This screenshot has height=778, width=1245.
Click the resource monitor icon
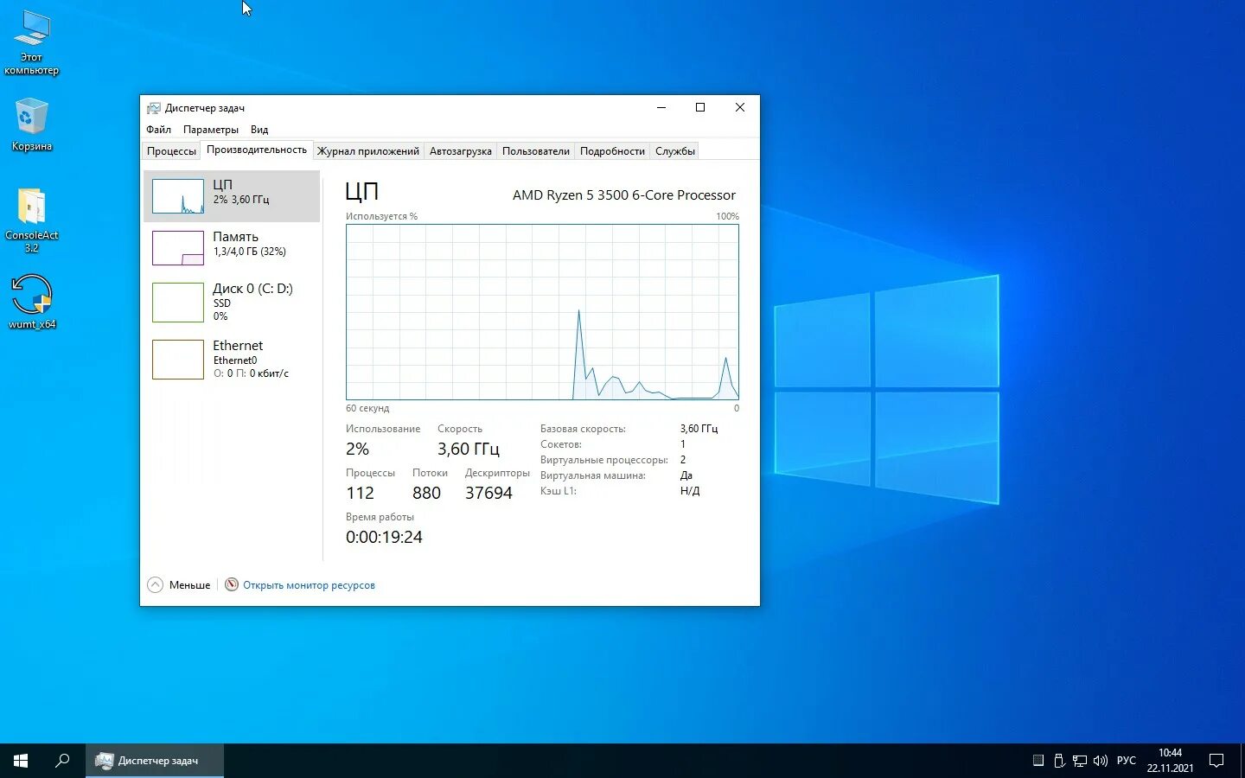(x=232, y=585)
